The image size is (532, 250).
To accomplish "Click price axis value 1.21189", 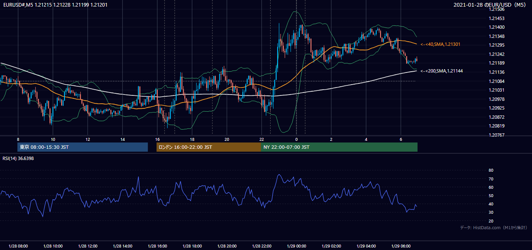I will point(497,63).
